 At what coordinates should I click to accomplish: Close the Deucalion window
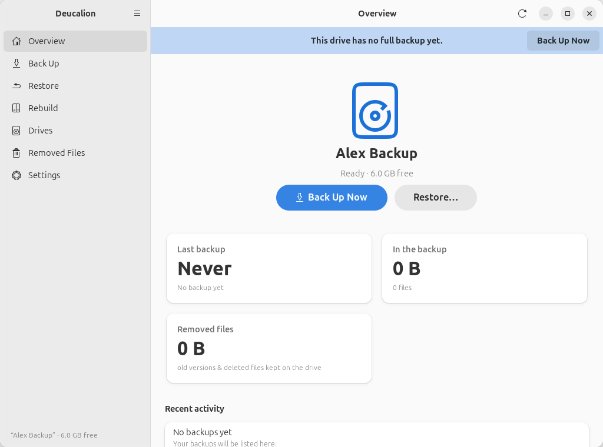click(x=589, y=14)
